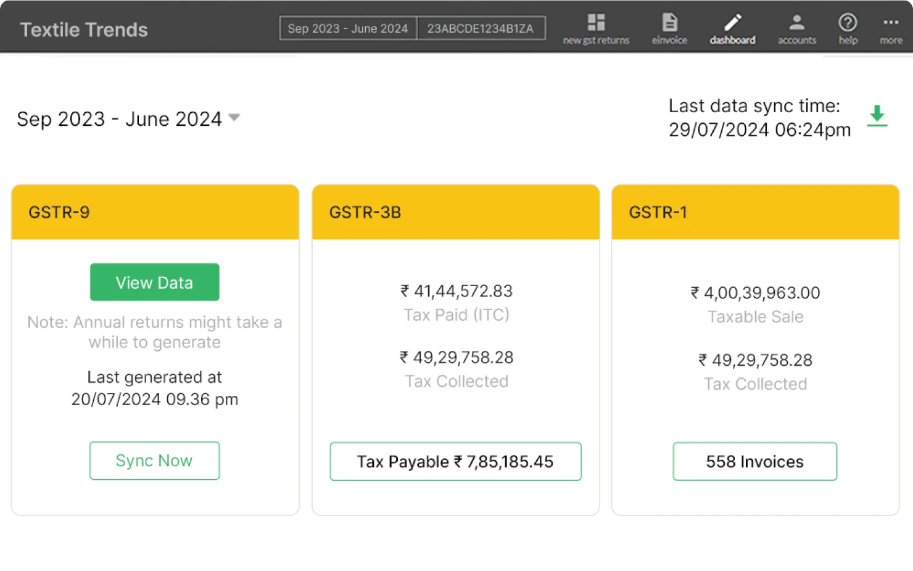Image resolution: width=913 pixels, height=571 pixels.
Task: Open the 558 Invoices list
Action: coord(754,461)
